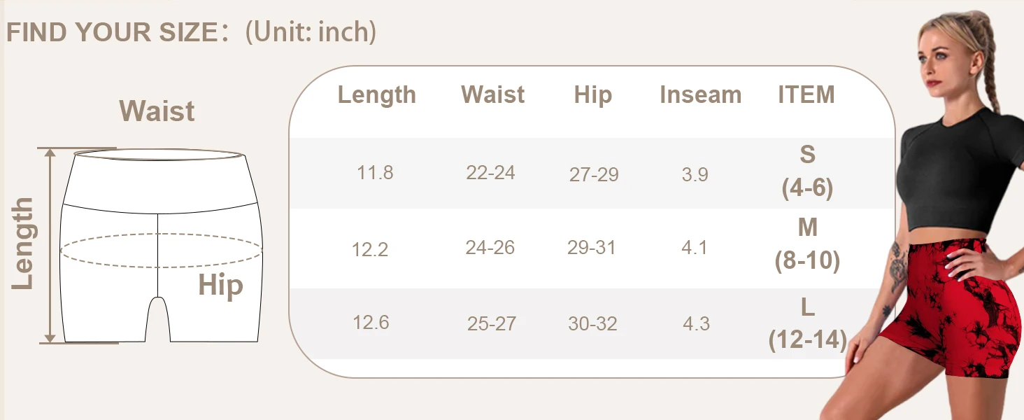The image size is (1024, 420).
Task: Click the 30-32 hip range cell
Action: pos(592,323)
